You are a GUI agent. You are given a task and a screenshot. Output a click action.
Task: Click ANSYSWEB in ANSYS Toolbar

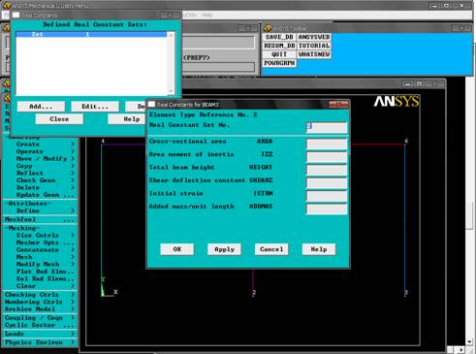coord(314,37)
